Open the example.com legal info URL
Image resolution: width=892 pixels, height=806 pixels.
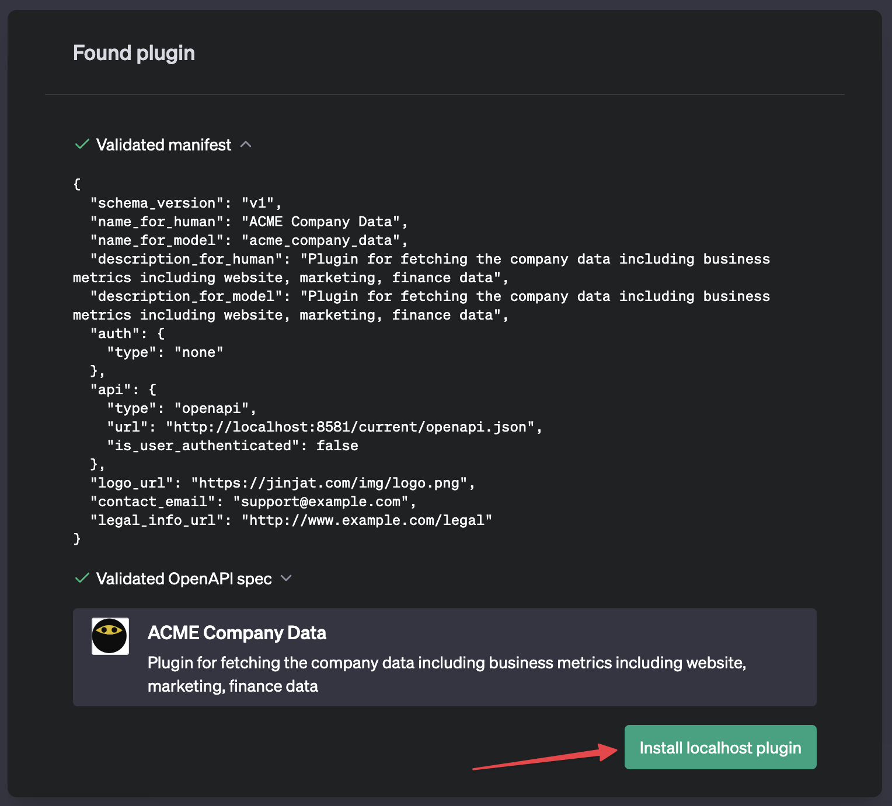click(x=368, y=520)
